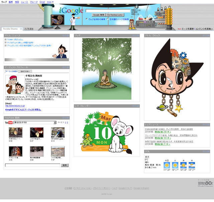The image size is (214, 202).
Task: Click today's sunny weather icon
Action: point(167,165)
